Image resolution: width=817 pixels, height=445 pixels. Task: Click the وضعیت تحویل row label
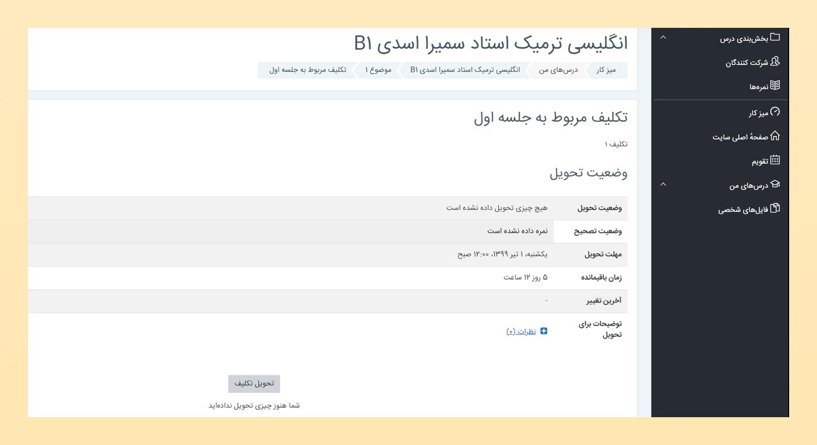click(601, 208)
